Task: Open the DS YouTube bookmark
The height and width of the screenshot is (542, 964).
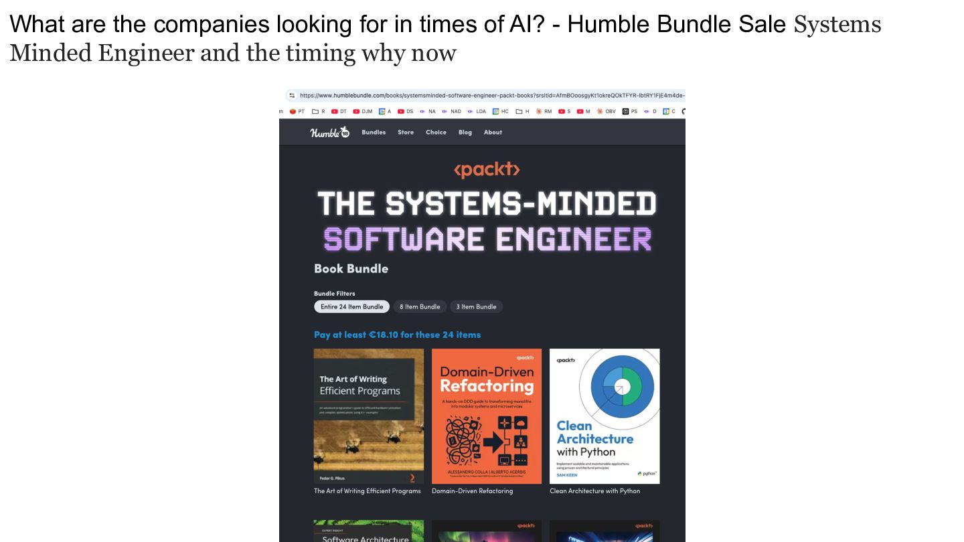Action: point(405,112)
